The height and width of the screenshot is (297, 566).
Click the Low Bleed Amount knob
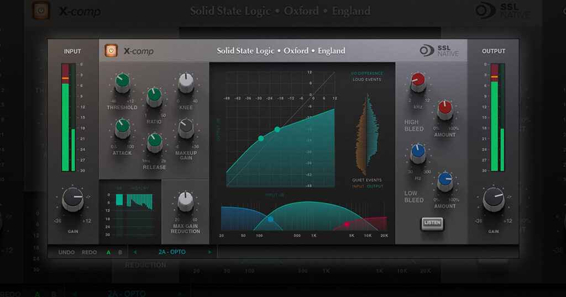445,182
